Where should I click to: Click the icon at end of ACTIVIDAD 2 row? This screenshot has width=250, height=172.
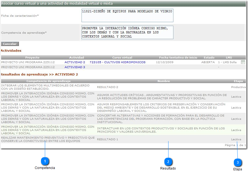coord(243,62)
